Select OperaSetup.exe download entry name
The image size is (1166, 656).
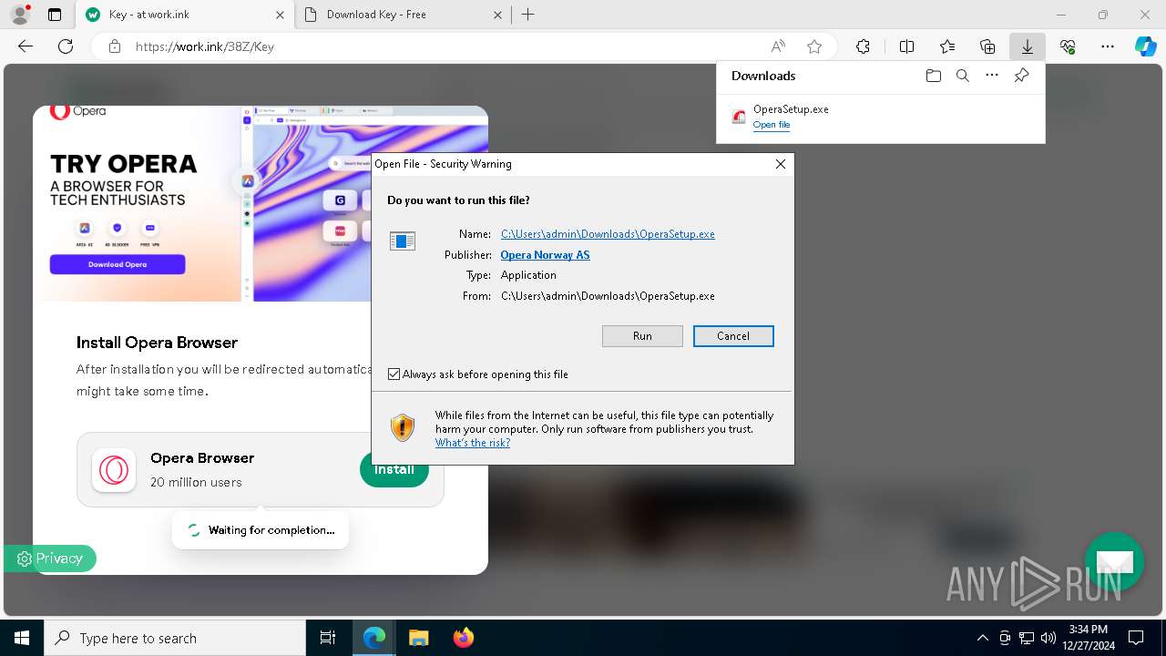pos(791,109)
